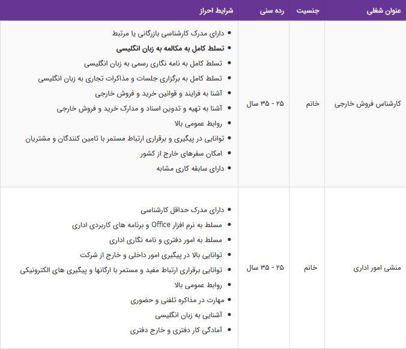Click the 'رده سنی' column header
406x349 pixels.
pos(272,11)
